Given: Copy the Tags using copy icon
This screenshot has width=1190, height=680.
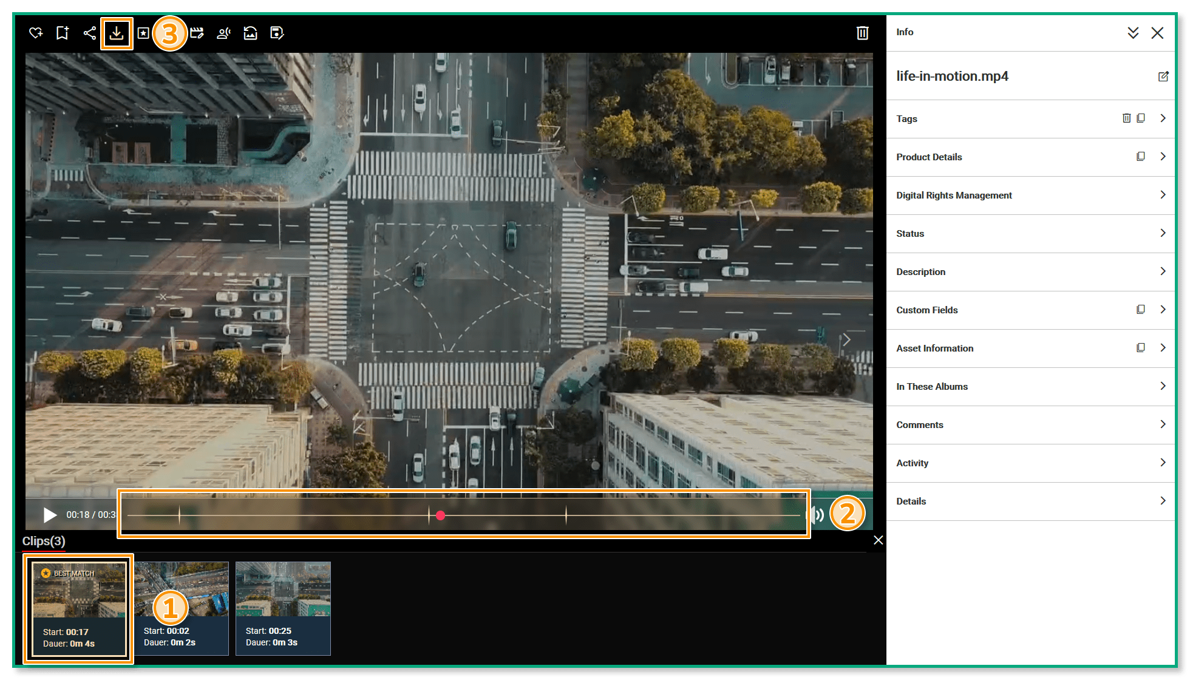Looking at the screenshot, I should (x=1141, y=118).
